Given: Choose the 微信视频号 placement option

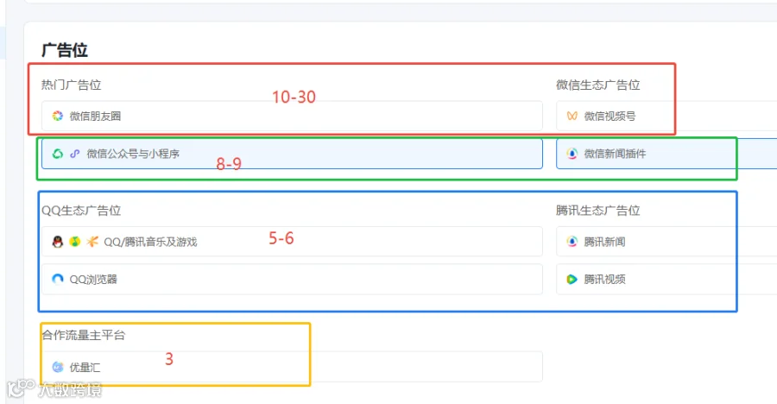Looking at the screenshot, I should (666, 116).
